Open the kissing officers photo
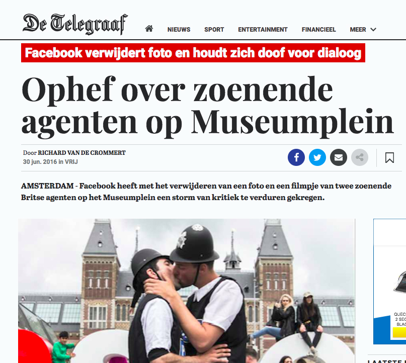 [x=187, y=291]
